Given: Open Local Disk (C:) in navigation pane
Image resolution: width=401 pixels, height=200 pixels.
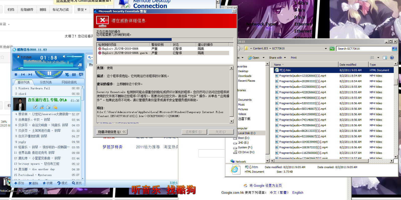Looking at the screenshot, I should [247, 133].
